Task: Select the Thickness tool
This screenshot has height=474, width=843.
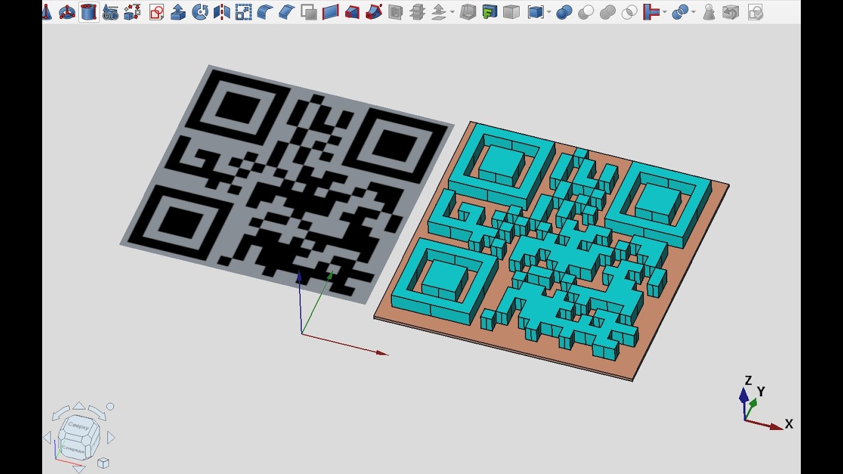Action: tap(468, 12)
